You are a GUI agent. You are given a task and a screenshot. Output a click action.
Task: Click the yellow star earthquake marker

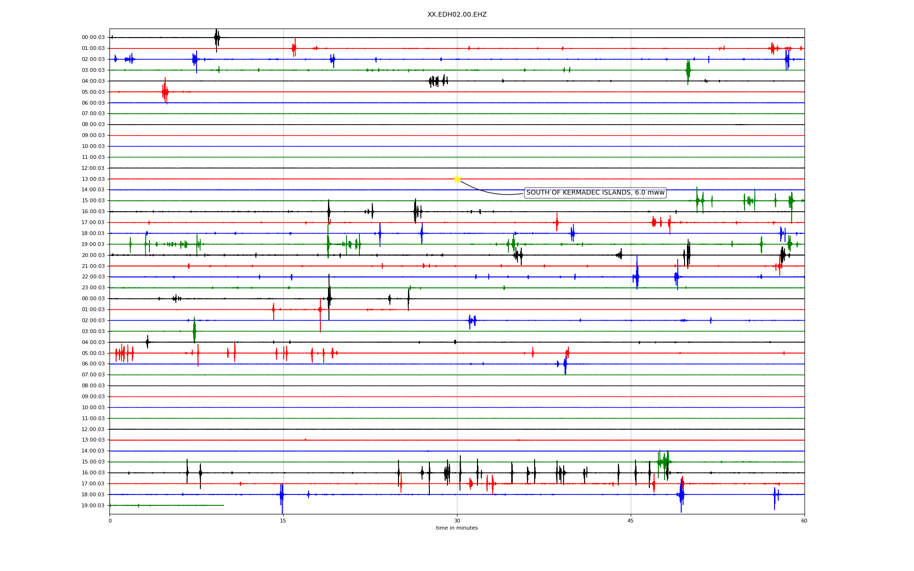pyautogui.click(x=457, y=179)
